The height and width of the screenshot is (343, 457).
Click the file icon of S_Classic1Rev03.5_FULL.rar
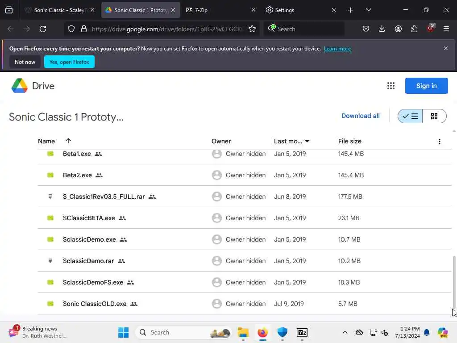(50, 197)
